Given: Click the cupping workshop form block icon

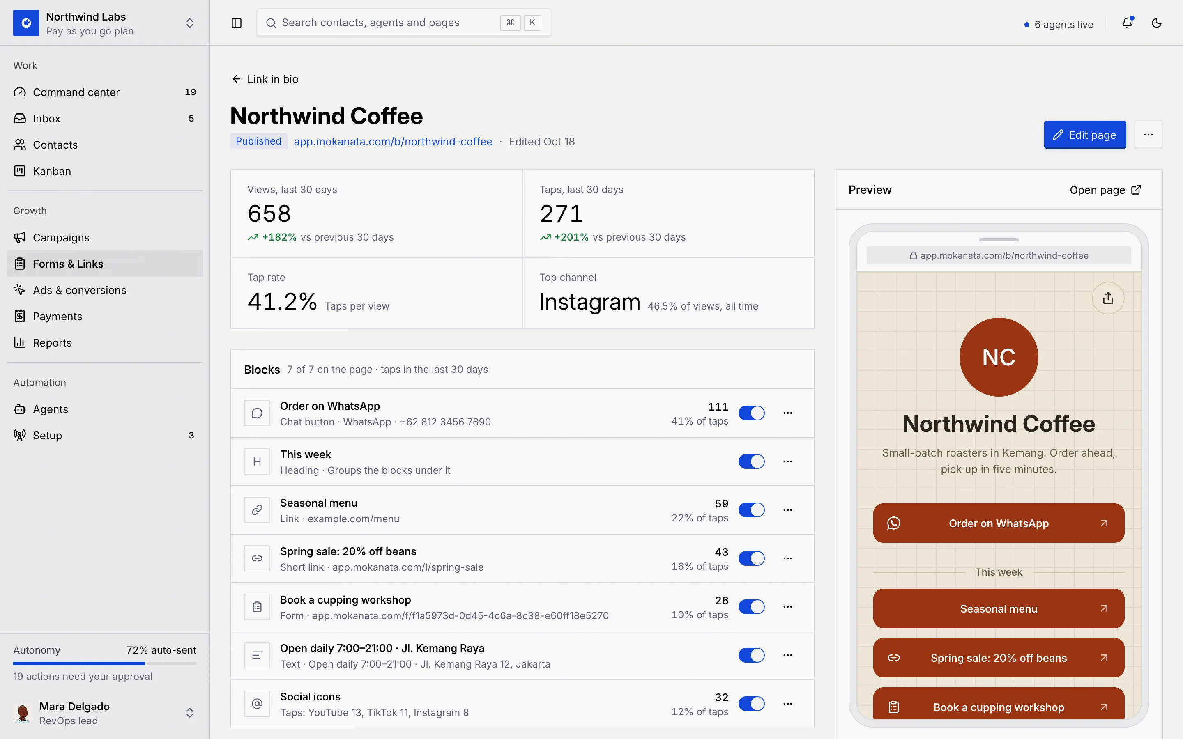Looking at the screenshot, I should 257,607.
